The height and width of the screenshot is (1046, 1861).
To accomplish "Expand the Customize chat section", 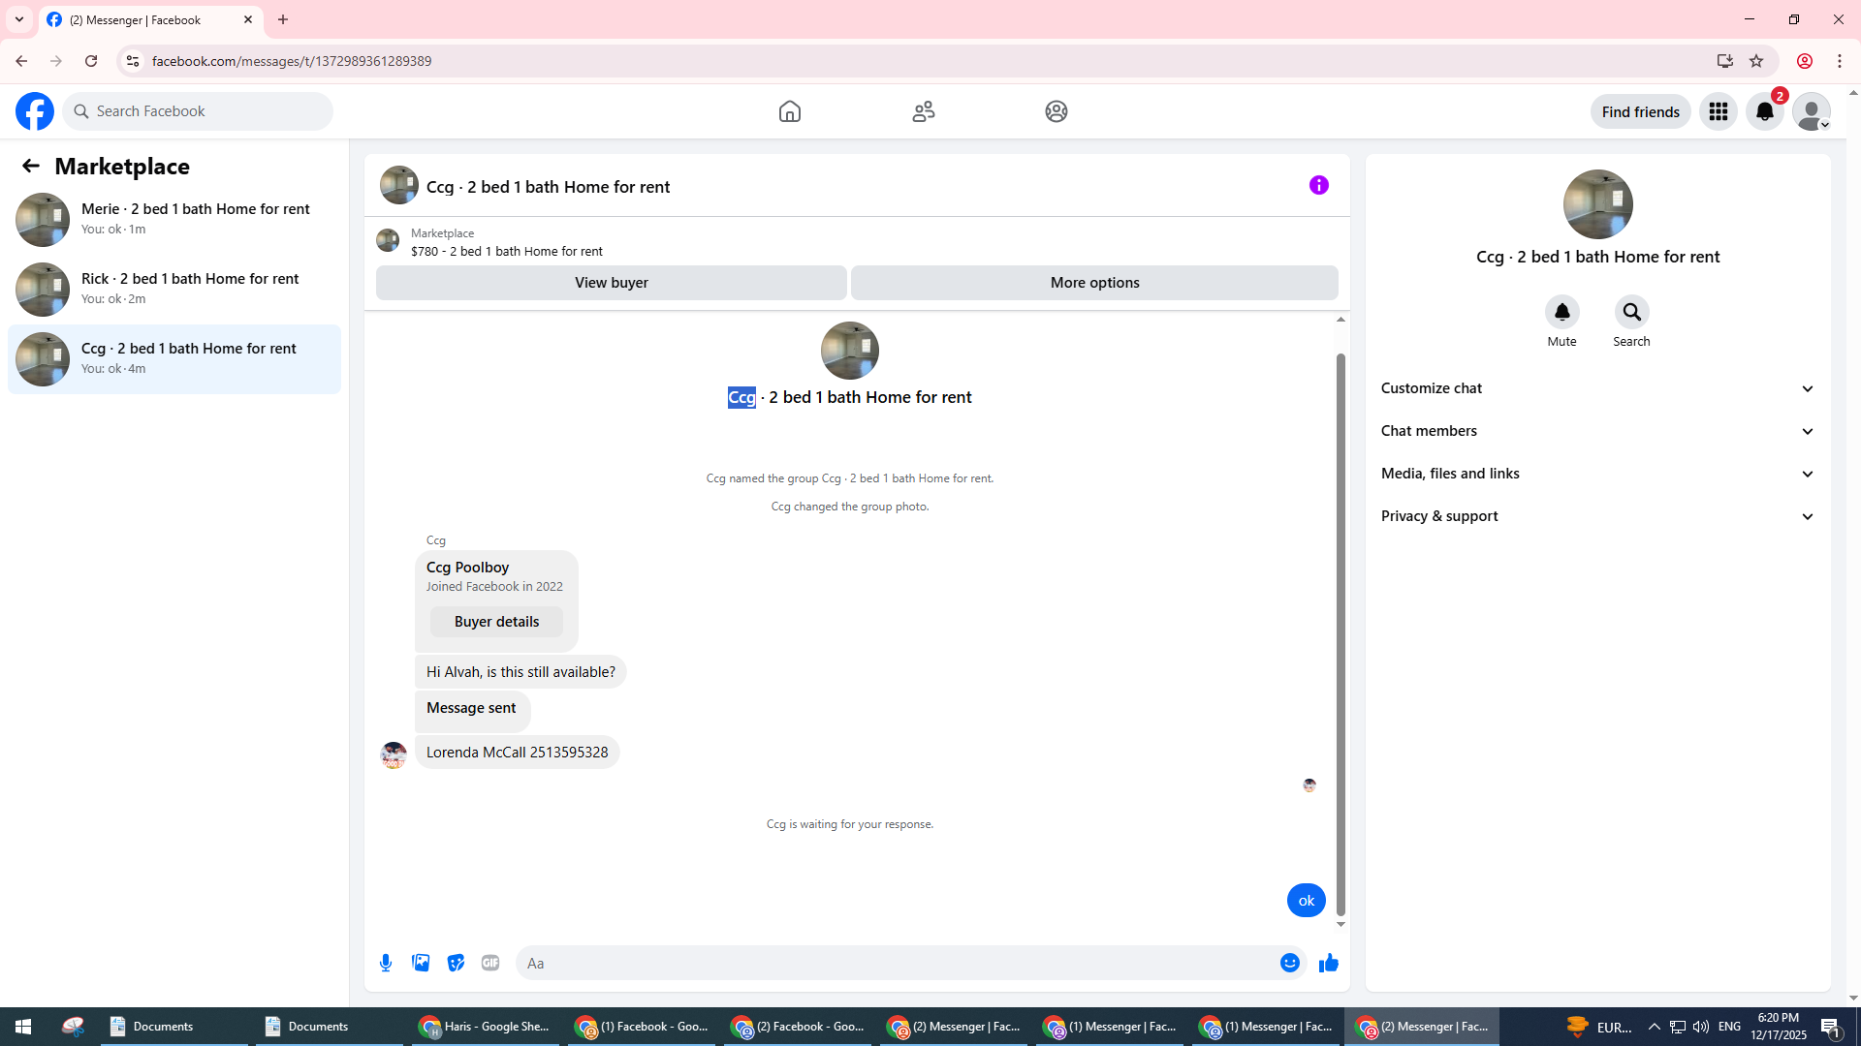I will tap(1597, 388).
